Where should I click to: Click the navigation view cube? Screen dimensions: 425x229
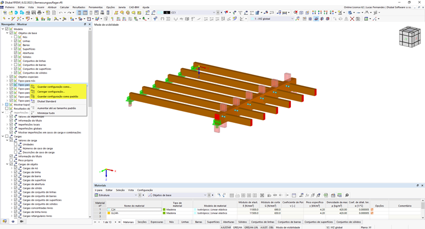tap(409, 37)
